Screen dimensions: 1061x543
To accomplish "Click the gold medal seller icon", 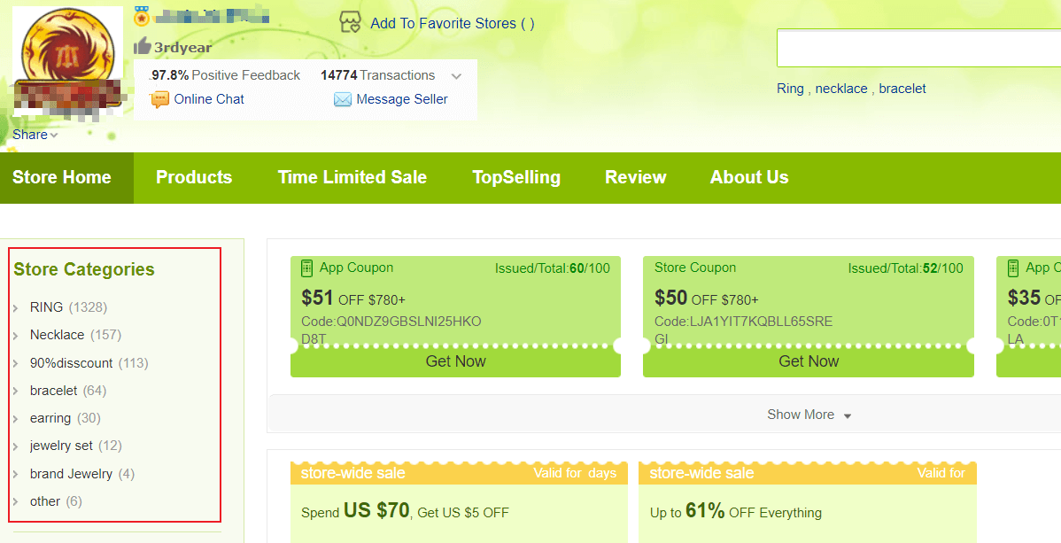I will tap(142, 16).
